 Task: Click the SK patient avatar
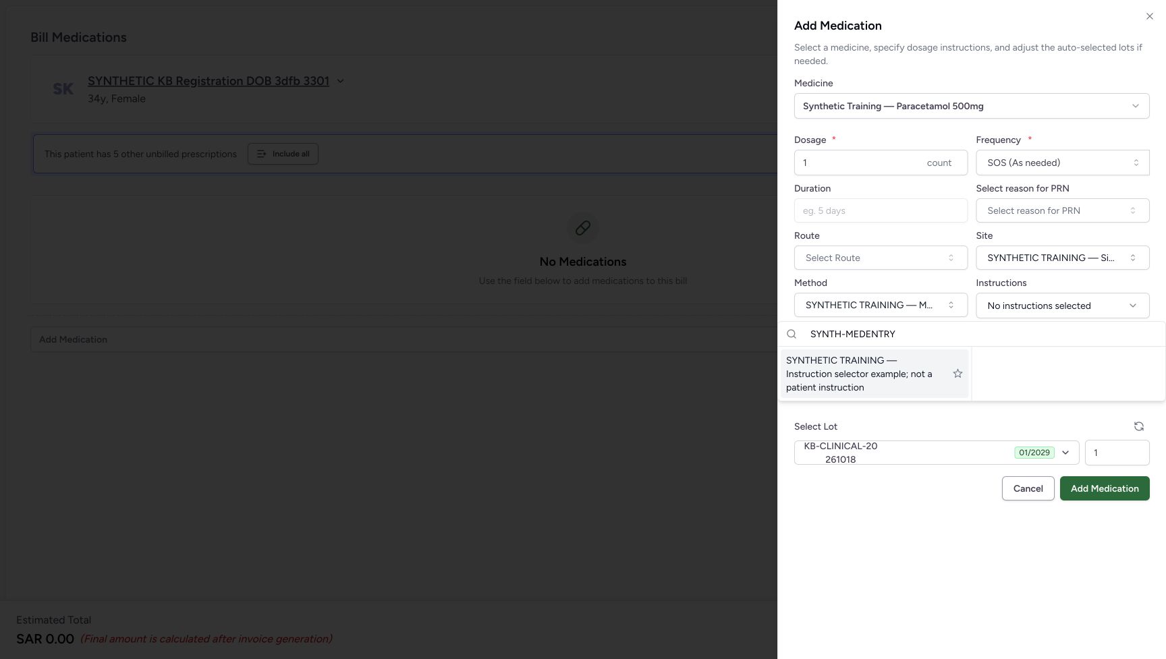click(x=63, y=89)
